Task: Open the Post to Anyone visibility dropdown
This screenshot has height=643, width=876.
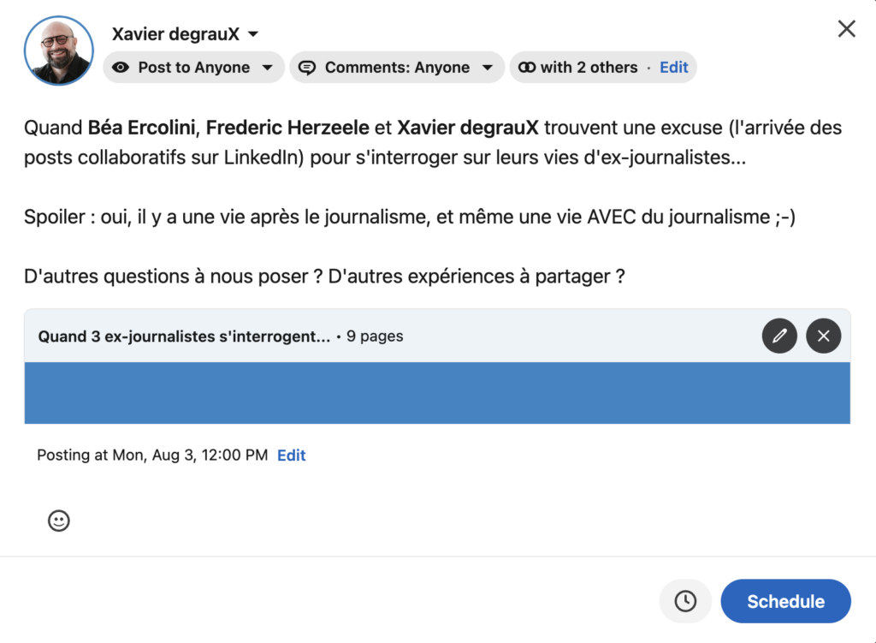Action: tap(193, 68)
